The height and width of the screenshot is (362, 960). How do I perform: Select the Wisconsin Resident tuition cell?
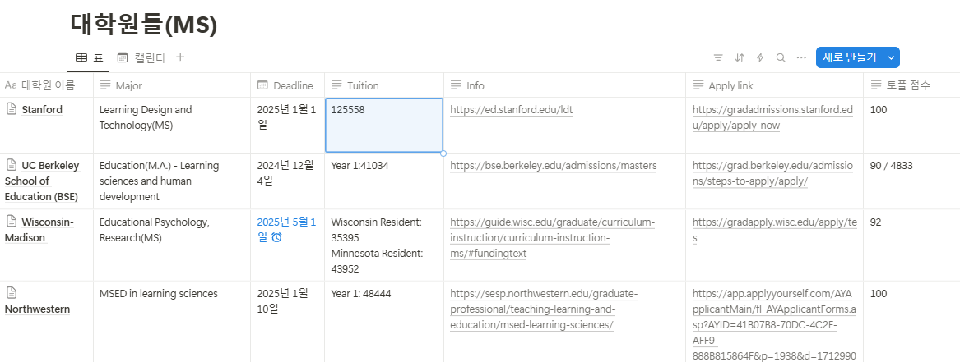coord(384,245)
